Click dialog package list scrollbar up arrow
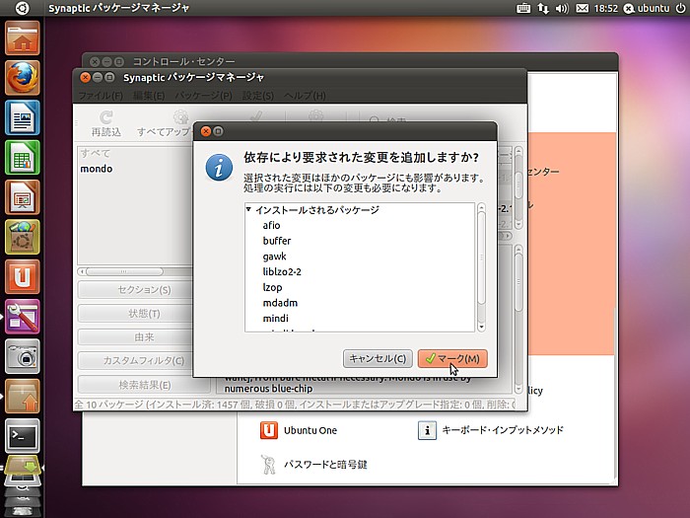 coord(481,207)
